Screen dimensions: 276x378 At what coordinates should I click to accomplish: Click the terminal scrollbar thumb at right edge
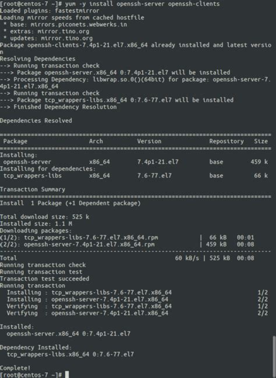pyautogui.click(x=274, y=357)
